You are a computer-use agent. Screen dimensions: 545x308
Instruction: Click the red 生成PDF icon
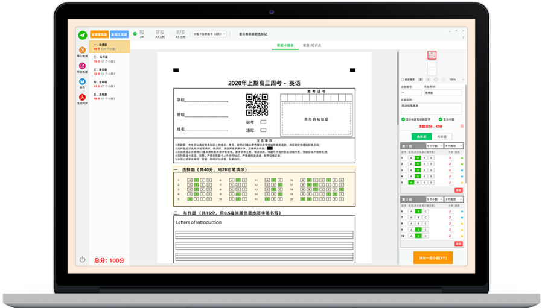point(82,98)
